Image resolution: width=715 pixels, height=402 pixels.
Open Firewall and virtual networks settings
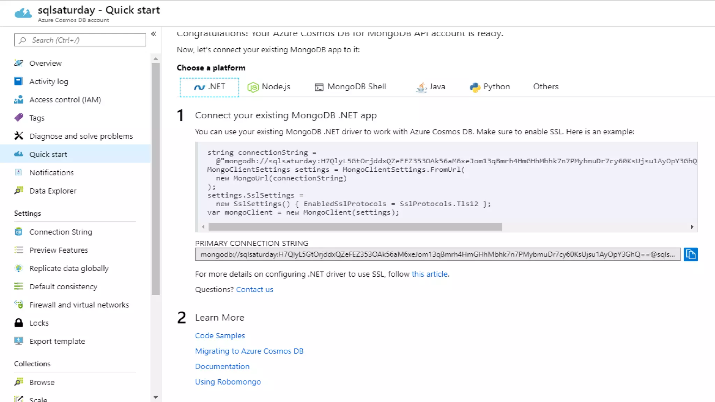coord(79,305)
